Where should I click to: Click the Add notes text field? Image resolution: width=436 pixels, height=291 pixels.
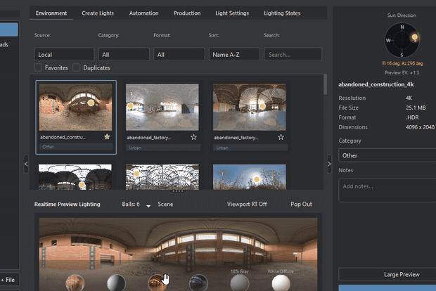tap(387, 190)
